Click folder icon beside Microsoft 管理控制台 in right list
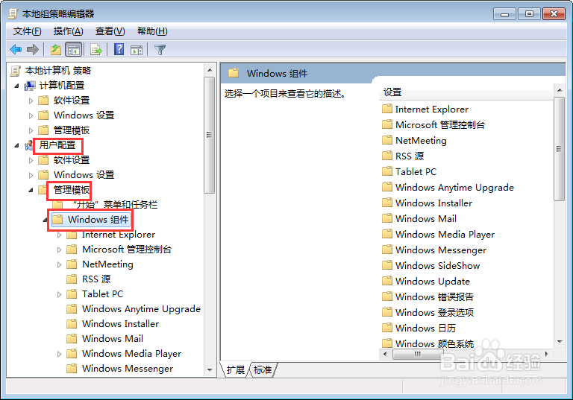 tap(387, 124)
